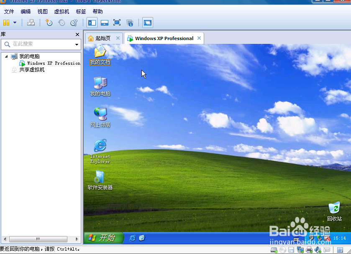The width and height of the screenshot is (351, 254).
Task: Click the printer status icon
Action: [309, 250]
